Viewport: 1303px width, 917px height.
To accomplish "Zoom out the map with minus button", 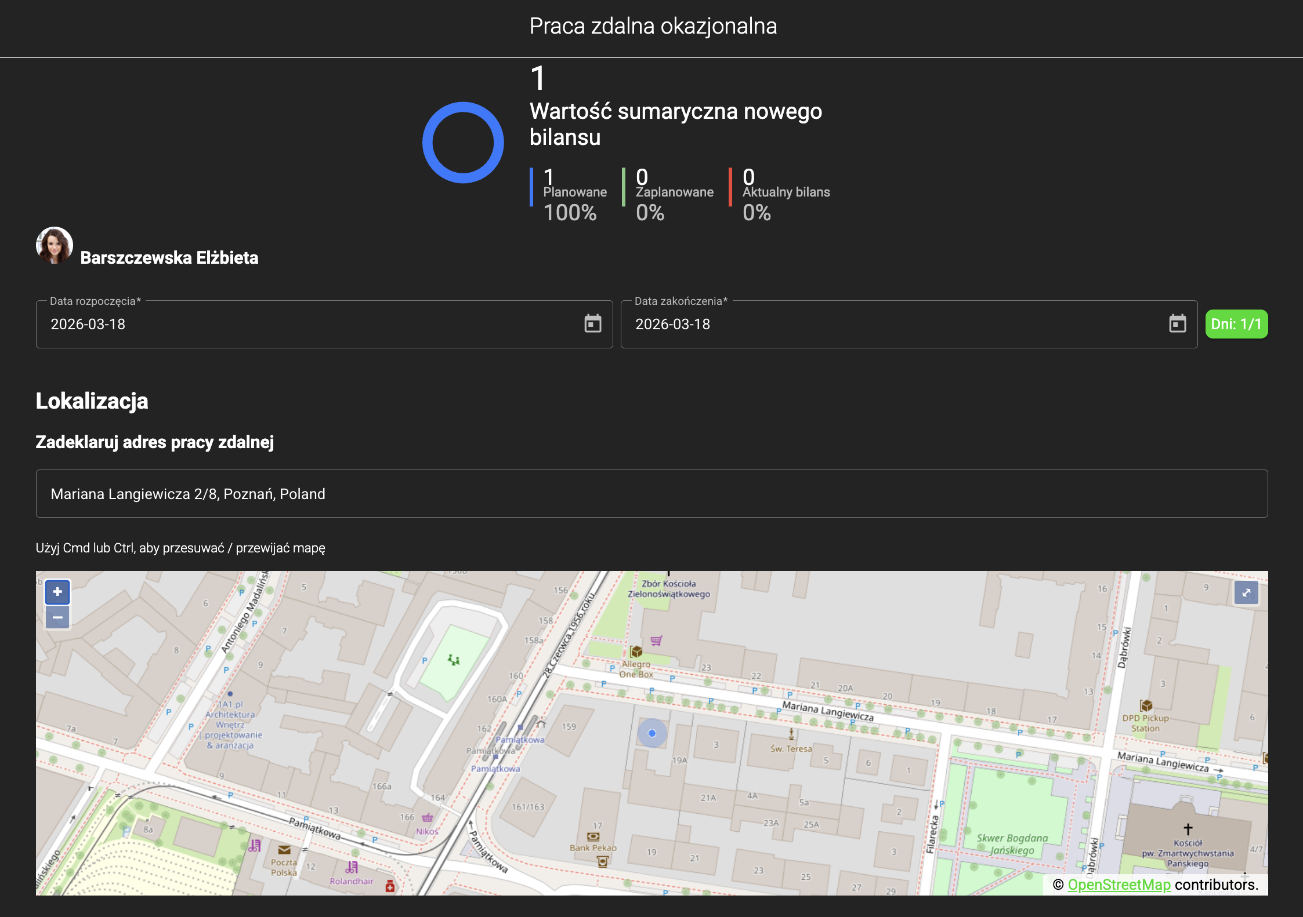I will point(57,617).
